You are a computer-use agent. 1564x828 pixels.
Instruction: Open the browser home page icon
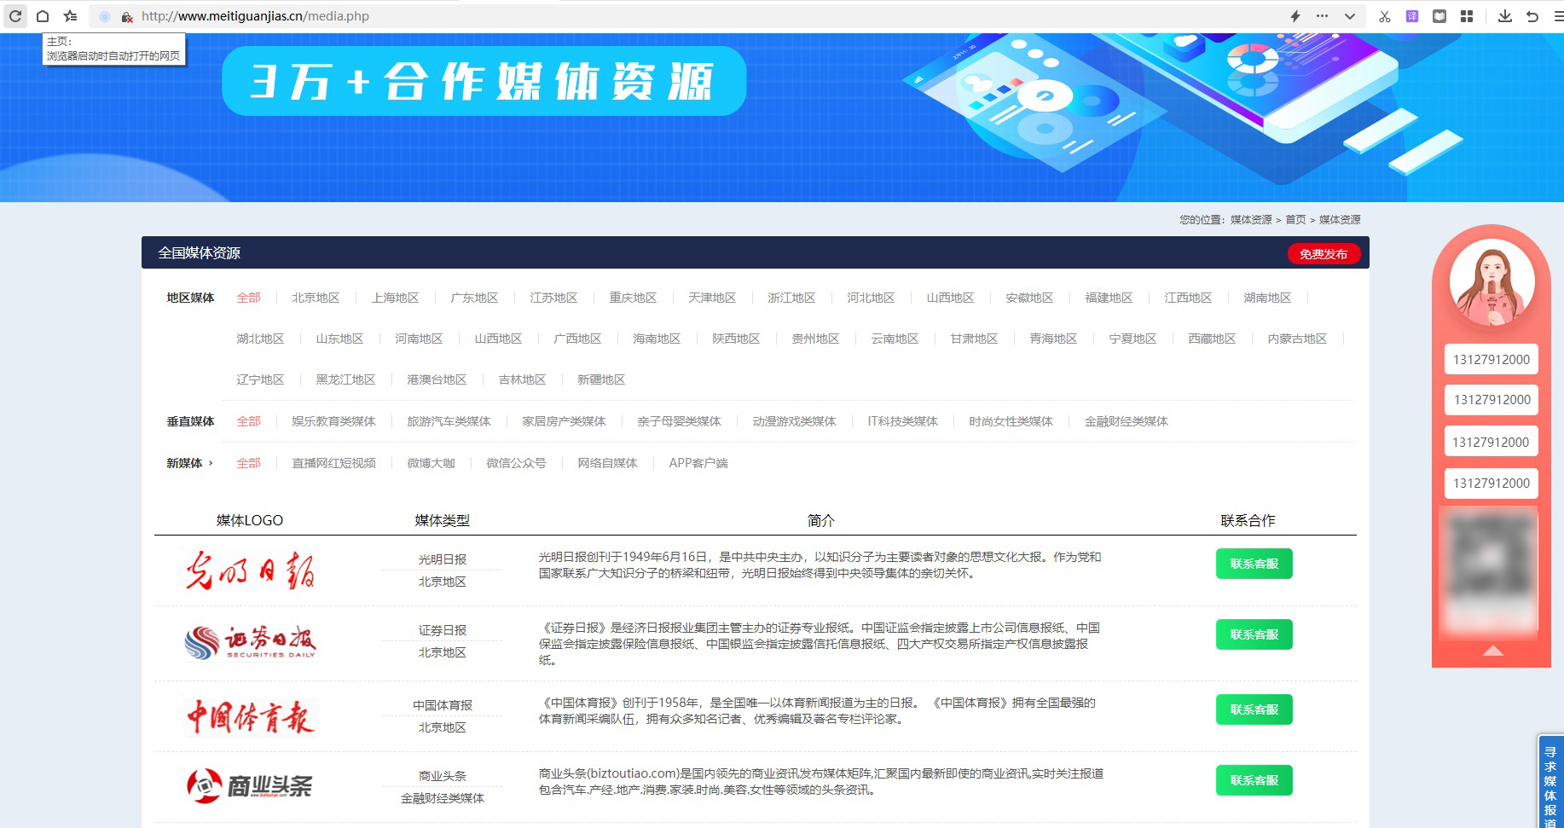tap(43, 16)
